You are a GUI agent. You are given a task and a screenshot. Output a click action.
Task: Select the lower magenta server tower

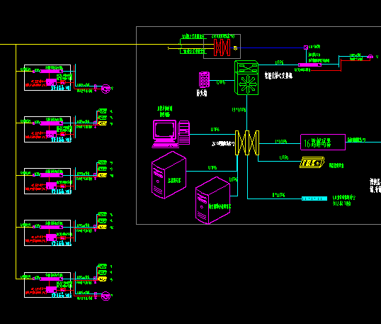pyautogui.click(x=213, y=201)
